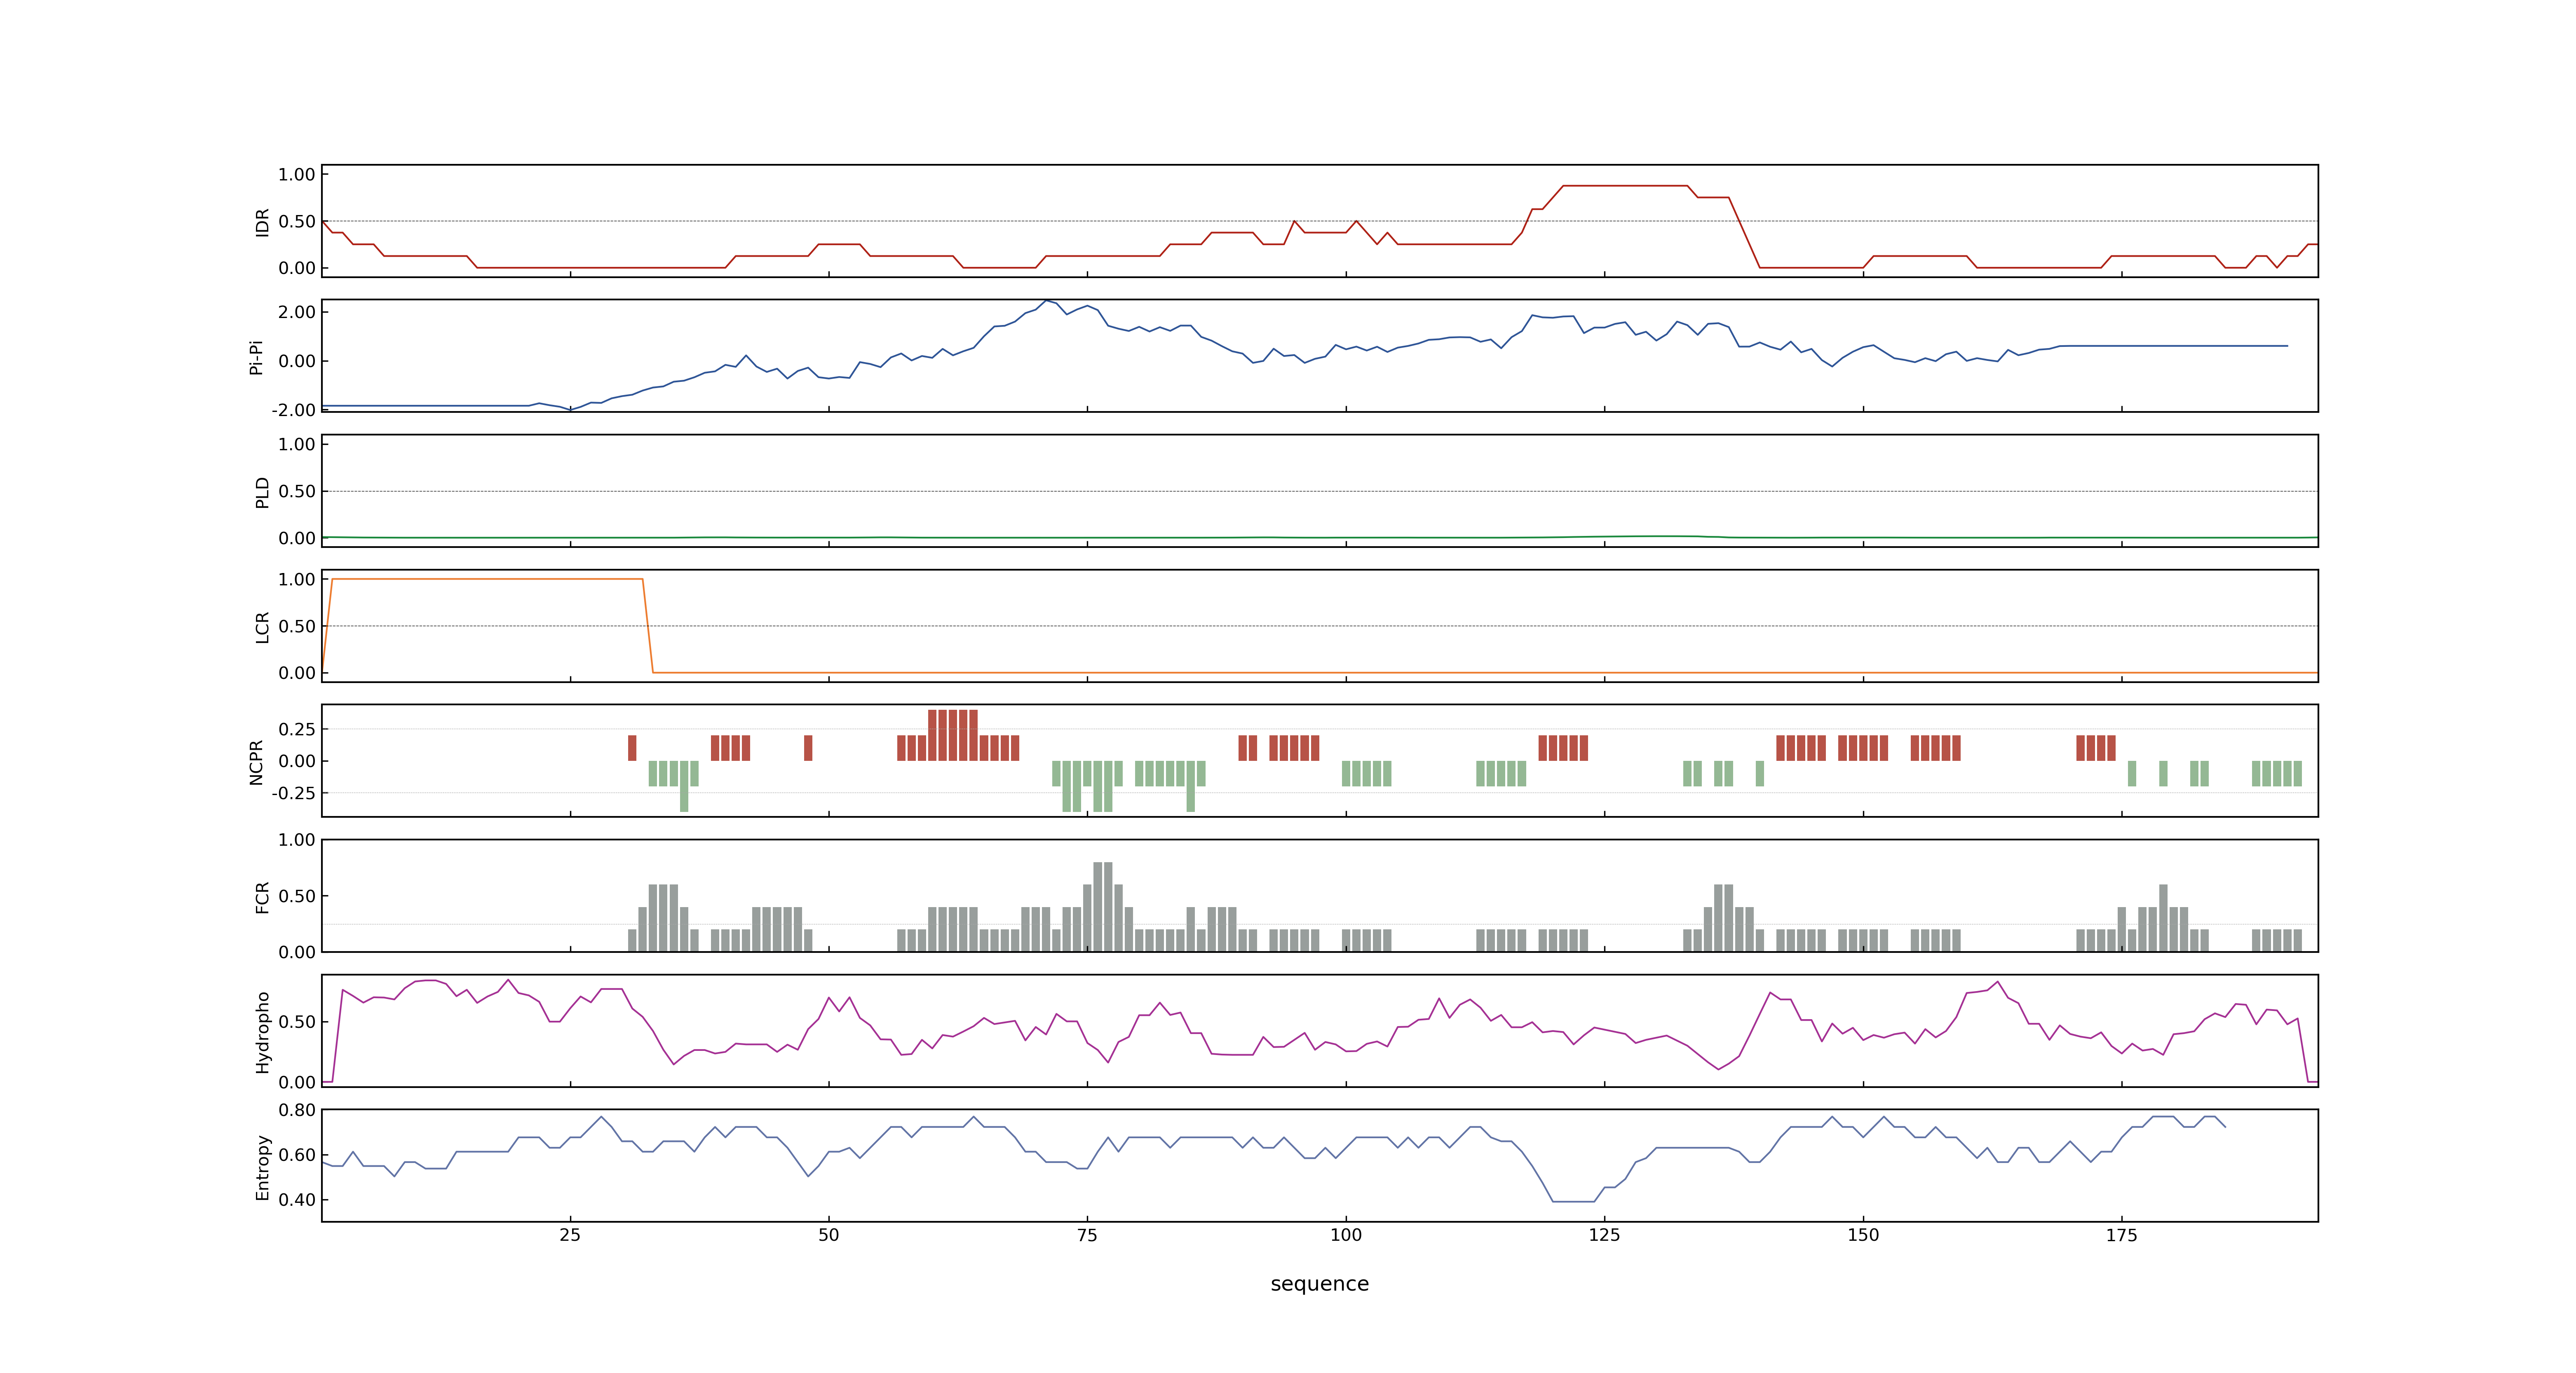
Task: Click the 'LCR' y-axis label
Action: (262, 627)
